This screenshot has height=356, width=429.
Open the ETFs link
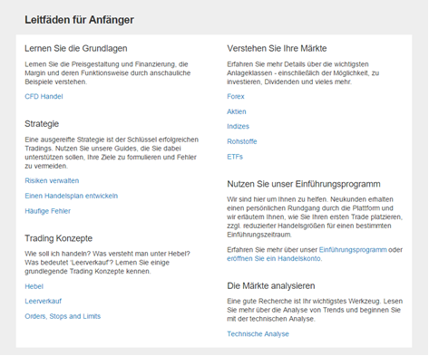235,157
